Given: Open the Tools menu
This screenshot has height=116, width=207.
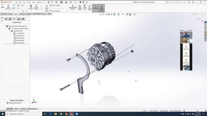Looking at the screenshot, I should 34,2.
